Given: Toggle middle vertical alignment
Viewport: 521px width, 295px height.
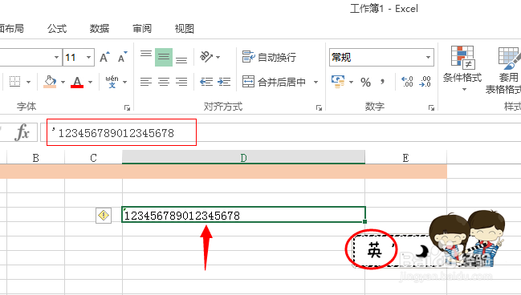Looking at the screenshot, I should pos(164,57).
